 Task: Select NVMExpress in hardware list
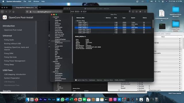(59, 43)
